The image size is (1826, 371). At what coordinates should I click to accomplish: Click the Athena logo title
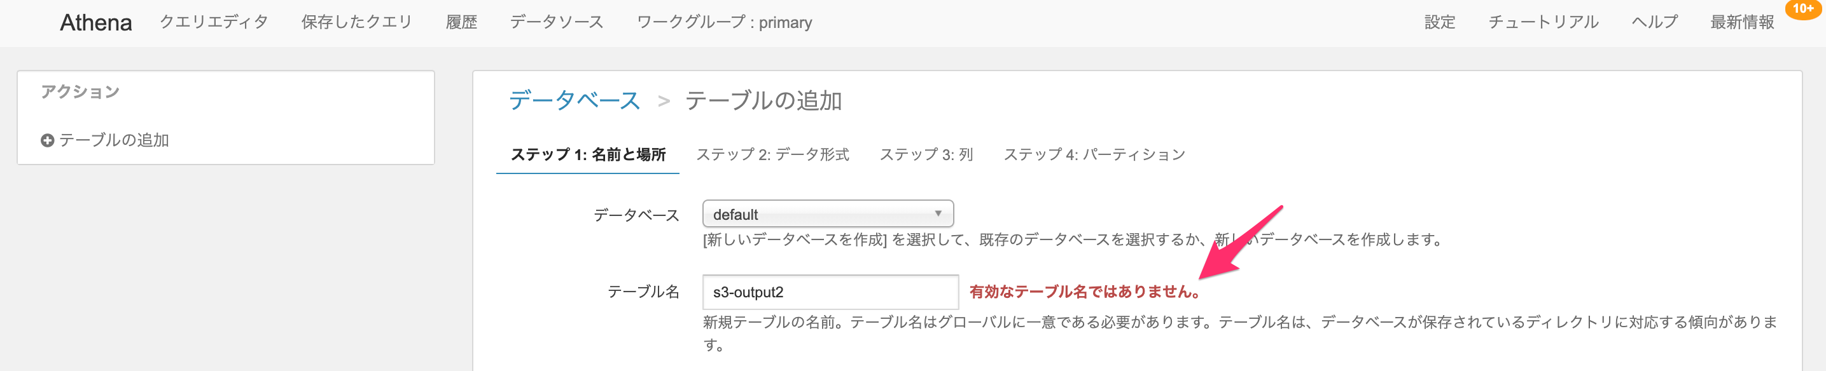(x=95, y=23)
